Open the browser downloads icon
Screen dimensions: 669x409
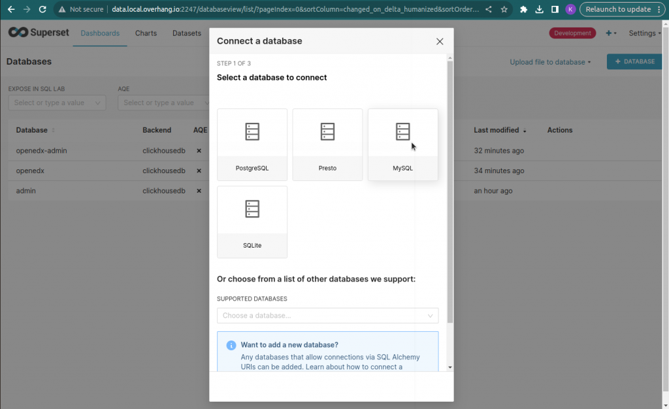click(539, 9)
